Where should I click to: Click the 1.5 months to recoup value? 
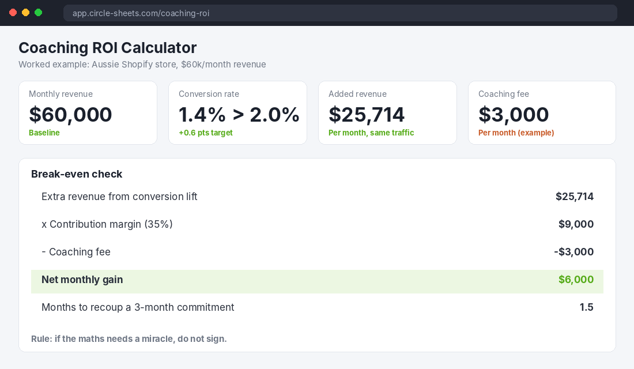[x=586, y=307]
